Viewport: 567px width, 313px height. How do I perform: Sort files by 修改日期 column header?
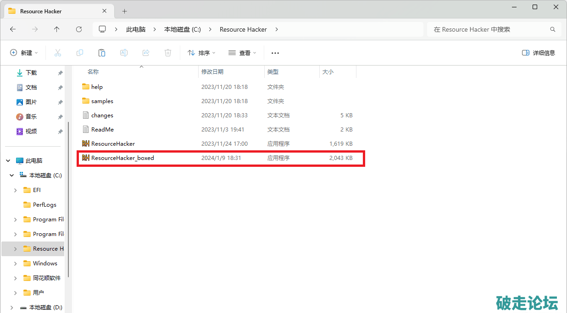[212, 72]
